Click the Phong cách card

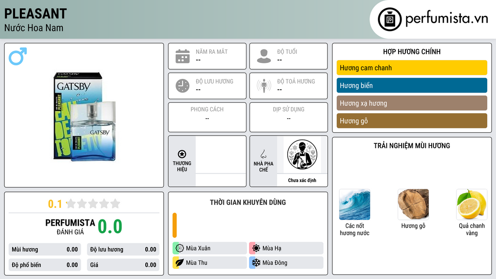(207, 117)
